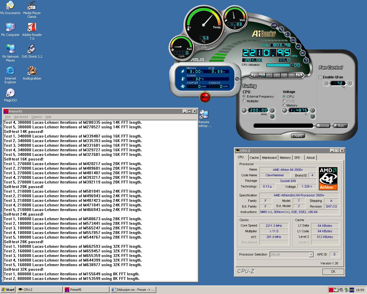Switch to About tab in CPU-Z

click(310, 158)
